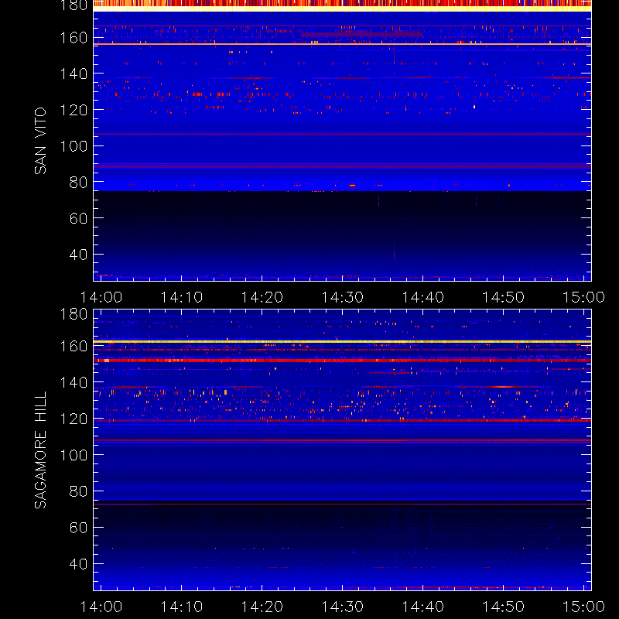Click the 160 label on Sagamore Hill axis

point(74,347)
